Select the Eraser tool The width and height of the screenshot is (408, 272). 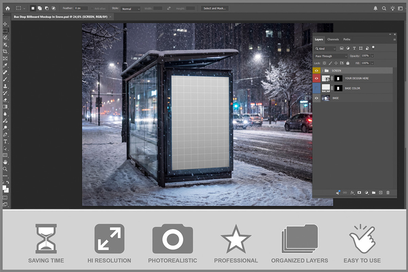point(5,100)
